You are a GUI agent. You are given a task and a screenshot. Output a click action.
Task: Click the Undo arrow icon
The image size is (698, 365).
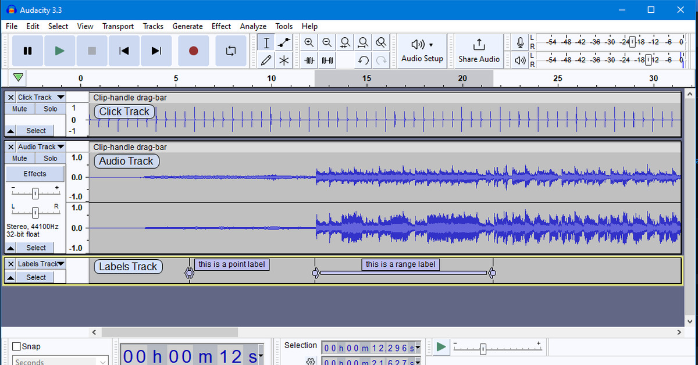click(x=364, y=60)
